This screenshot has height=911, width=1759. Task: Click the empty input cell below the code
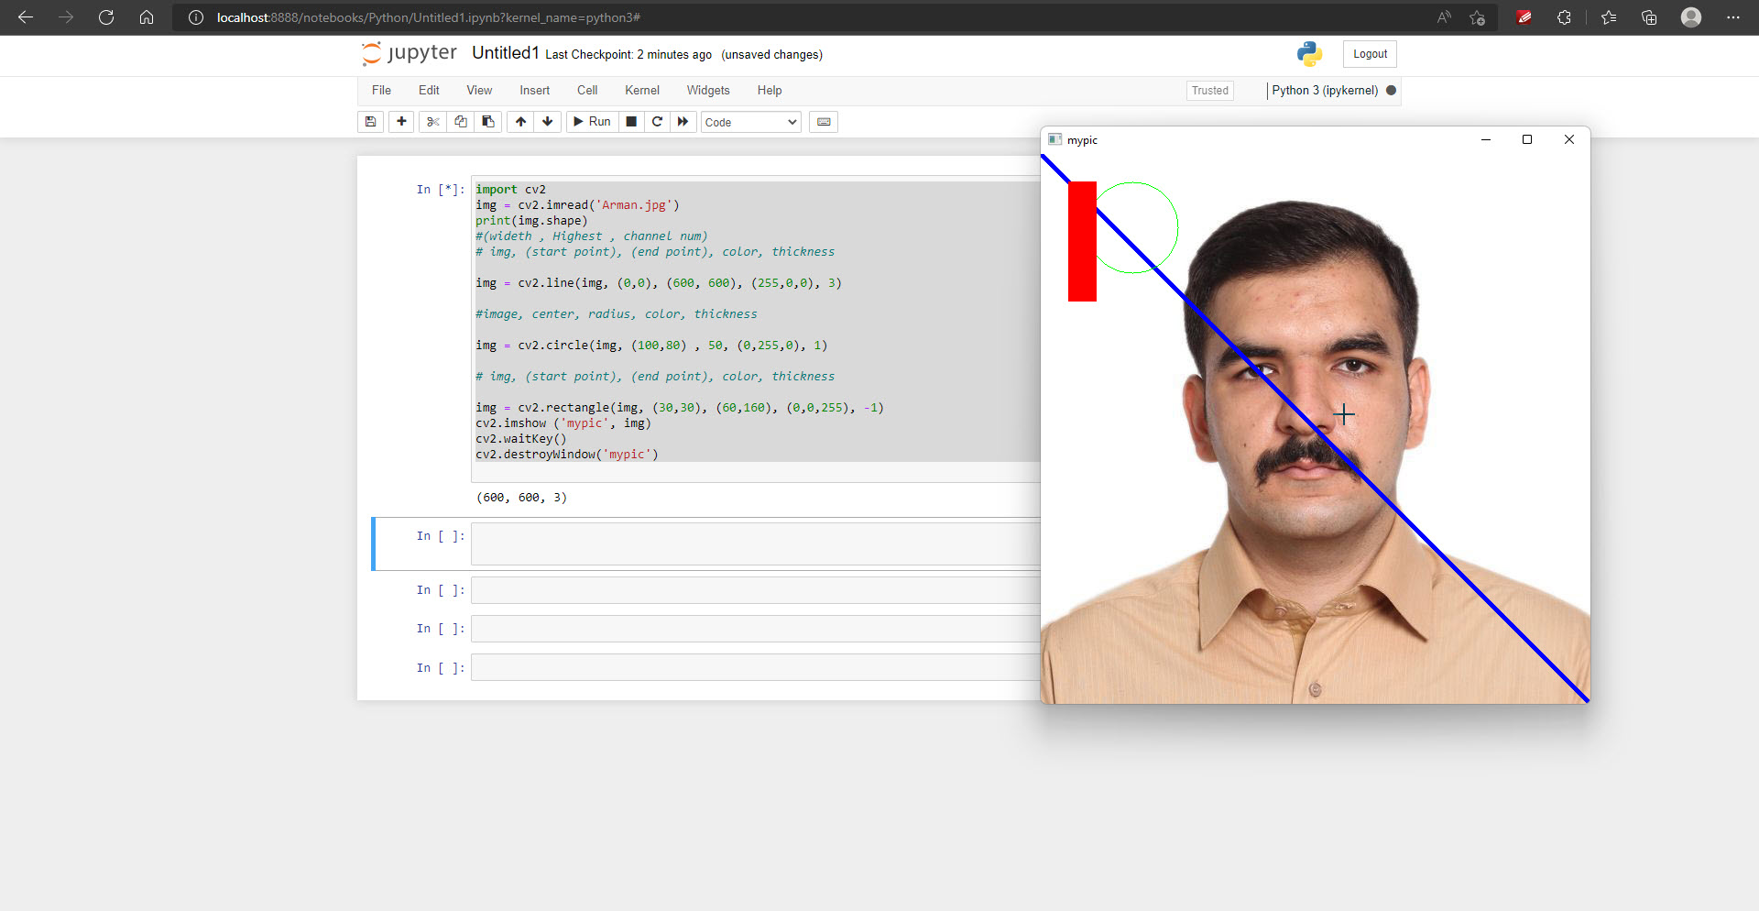733,543
